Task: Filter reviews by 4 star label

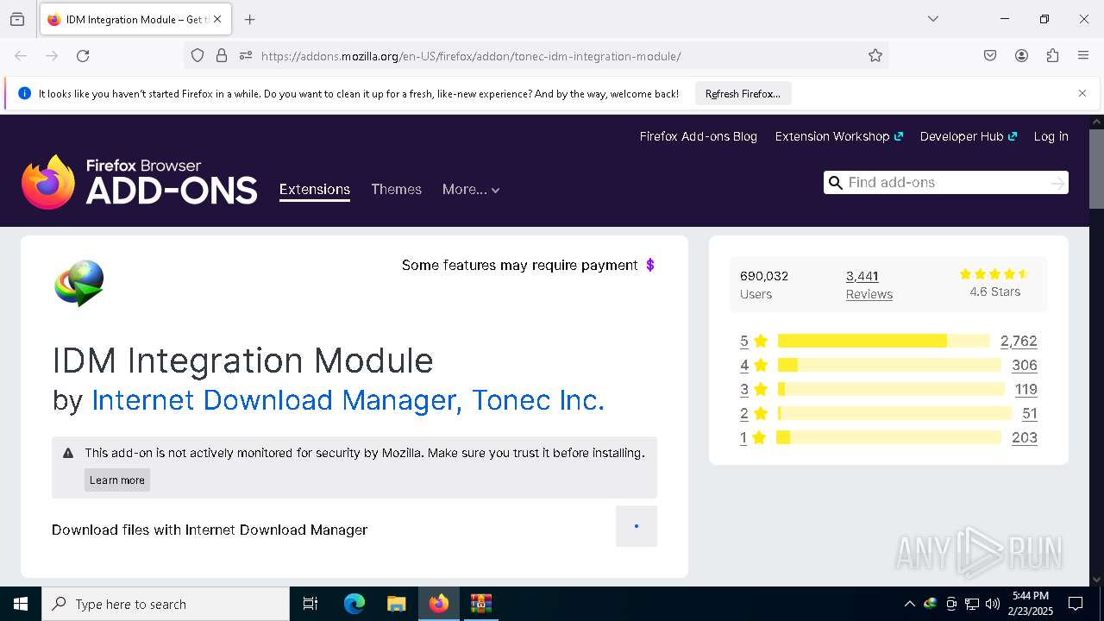Action: [x=754, y=365]
